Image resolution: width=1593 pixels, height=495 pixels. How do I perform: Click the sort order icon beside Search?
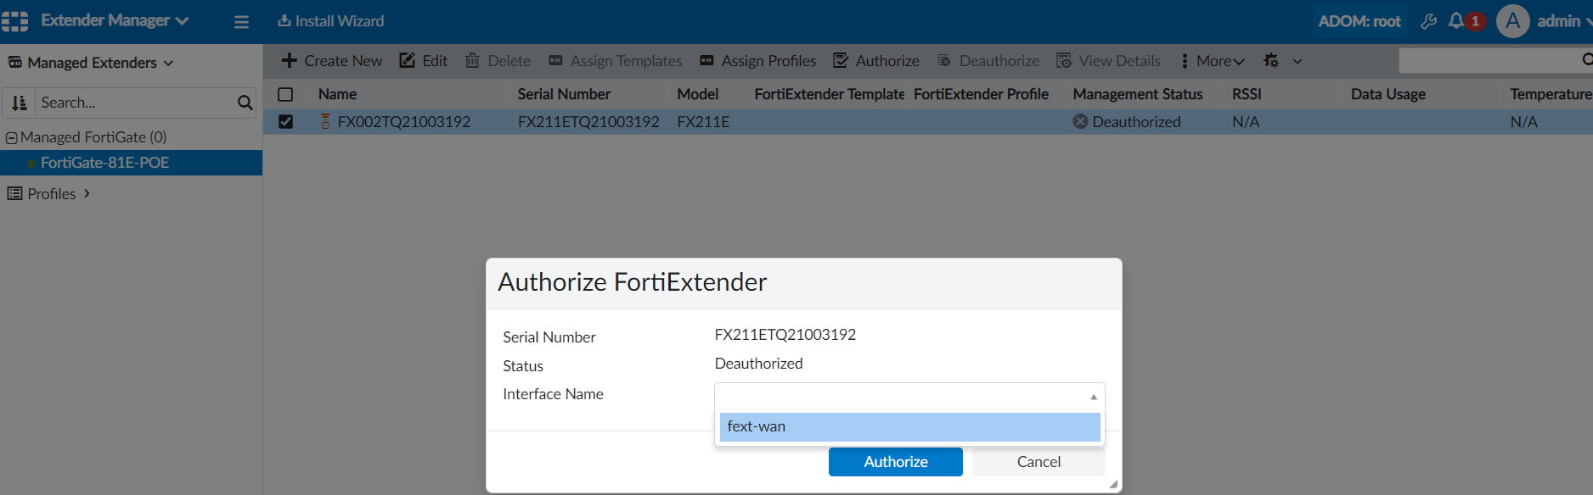(19, 103)
